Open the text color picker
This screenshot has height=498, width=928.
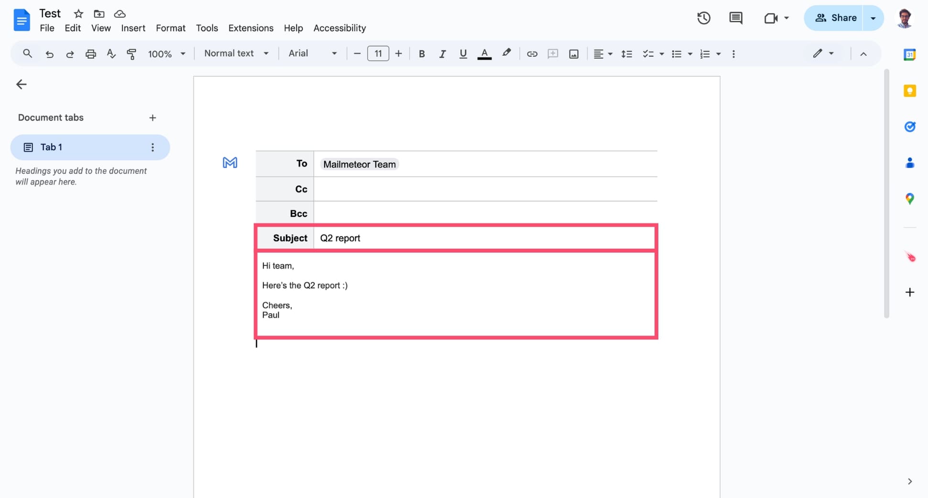pyautogui.click(x=484, y=53)
